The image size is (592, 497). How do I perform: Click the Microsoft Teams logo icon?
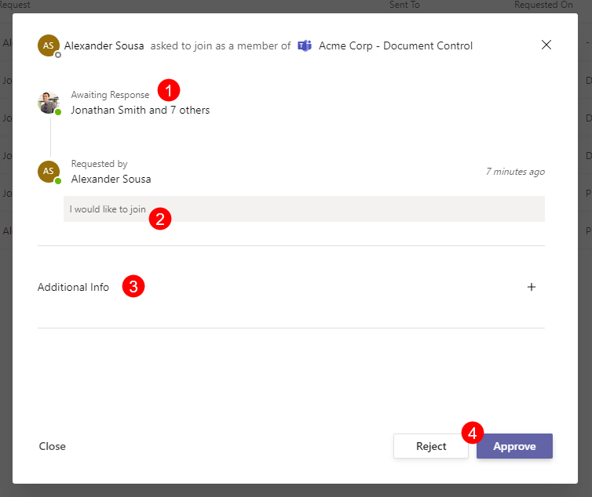(305, 45)
